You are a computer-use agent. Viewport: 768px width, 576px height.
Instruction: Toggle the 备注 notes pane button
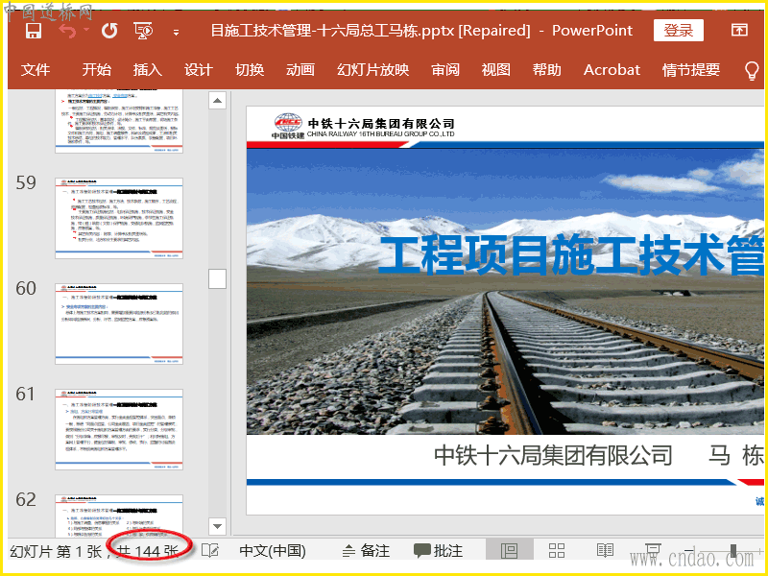pos(366,551)
